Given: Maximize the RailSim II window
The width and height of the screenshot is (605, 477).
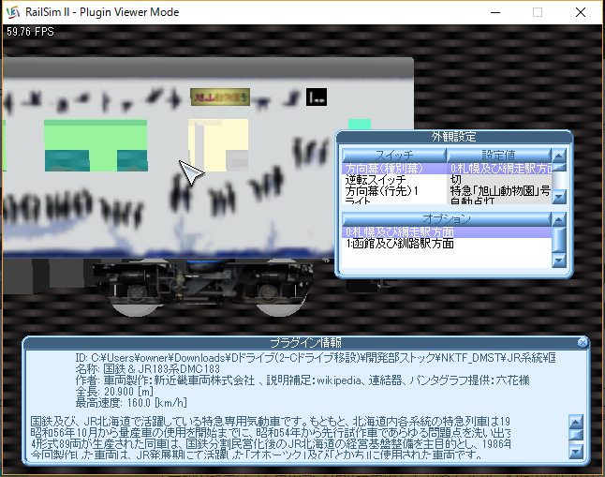Looking at the screenshot, I should point(538,12).
